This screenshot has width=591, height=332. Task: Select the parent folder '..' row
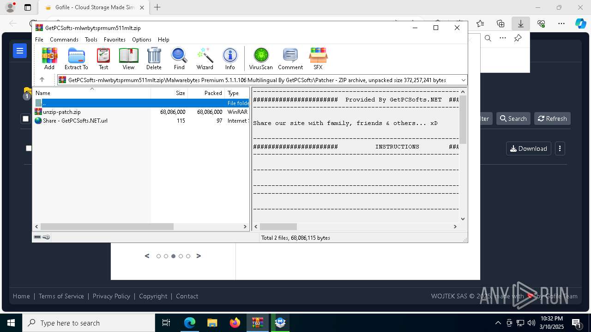click(141, 103)
